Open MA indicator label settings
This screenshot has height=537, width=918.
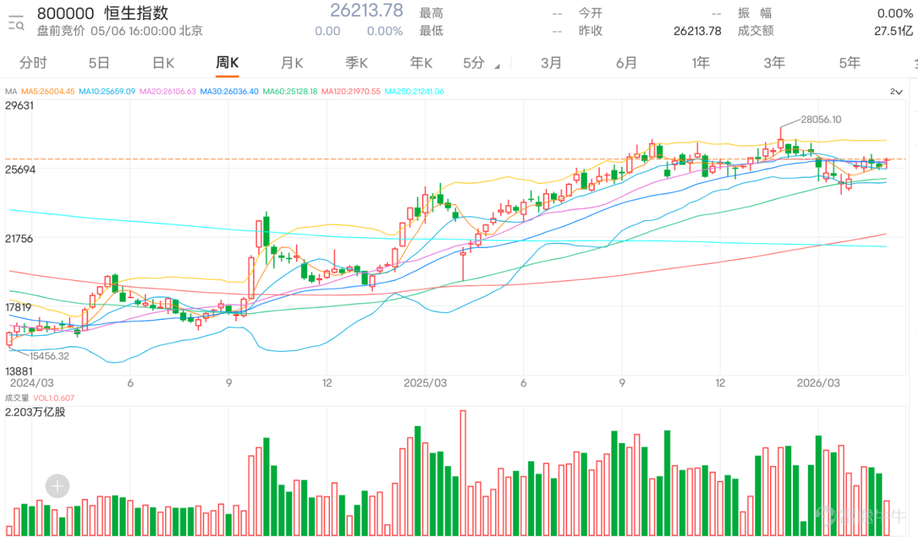coord(11,91)
